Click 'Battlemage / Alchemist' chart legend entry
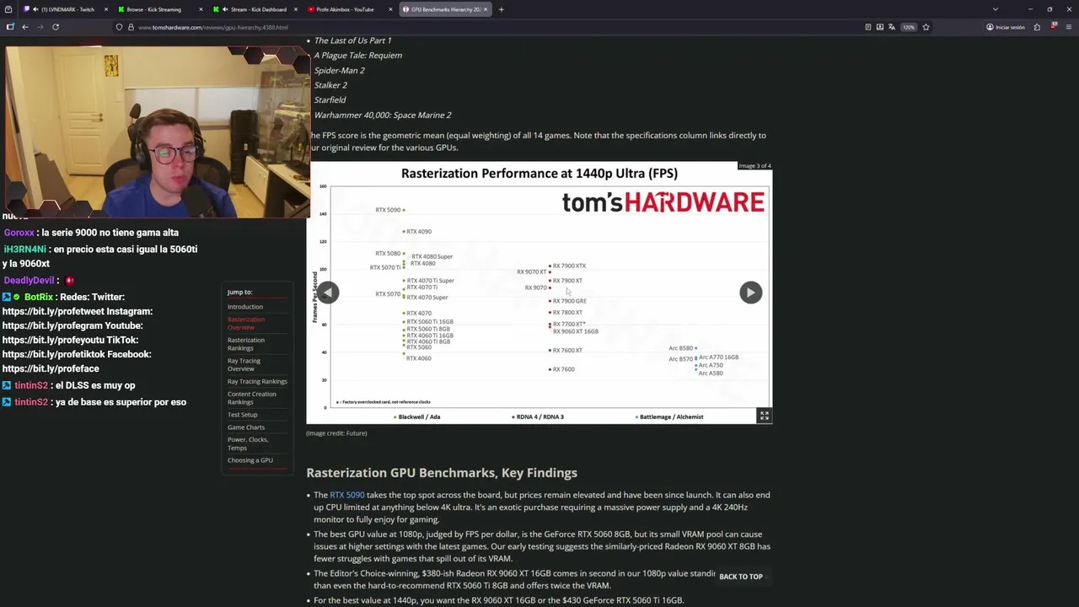The width and height of the screenshot is (1079, 607). (669, 416)
